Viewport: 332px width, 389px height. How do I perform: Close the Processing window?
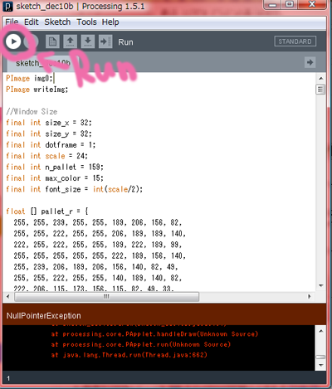coord(312,5)
